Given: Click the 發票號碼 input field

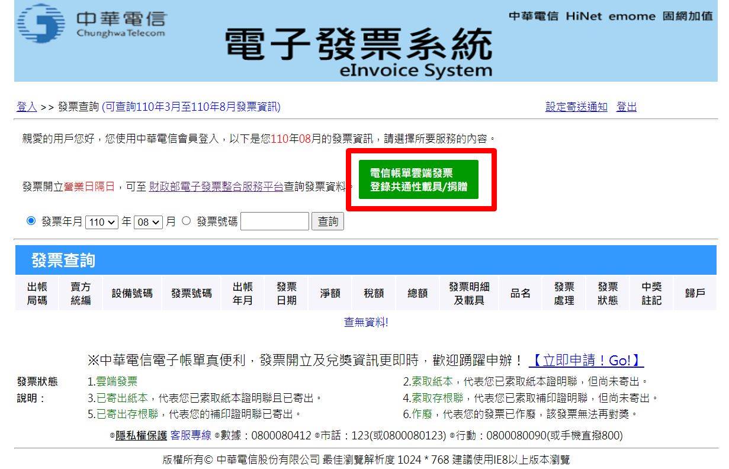Looking at the screenshot, I should 275,221.
